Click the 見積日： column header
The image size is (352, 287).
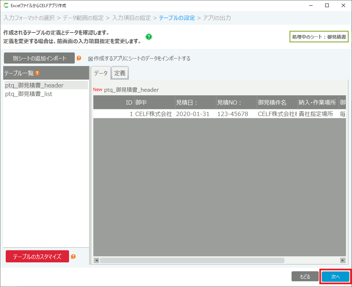click(195, 102)
